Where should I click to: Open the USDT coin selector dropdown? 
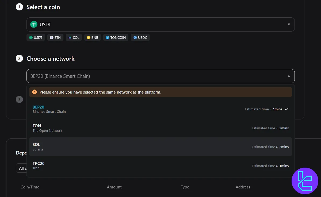[x=160, y=24]
